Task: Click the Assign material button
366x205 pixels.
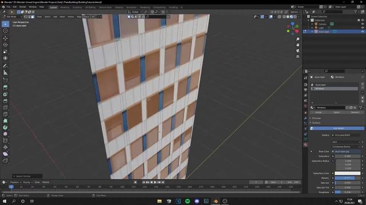Action: [x=319, y=113]
